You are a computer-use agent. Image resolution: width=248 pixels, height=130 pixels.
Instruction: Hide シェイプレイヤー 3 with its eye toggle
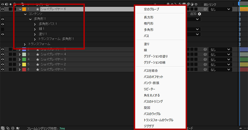(x=2, y=59)
